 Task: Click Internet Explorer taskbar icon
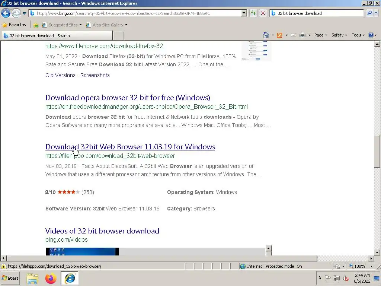click(x=70, y=278)
